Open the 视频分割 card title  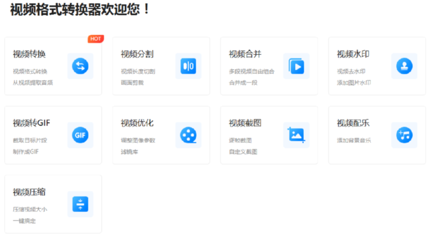pos(137,54)
